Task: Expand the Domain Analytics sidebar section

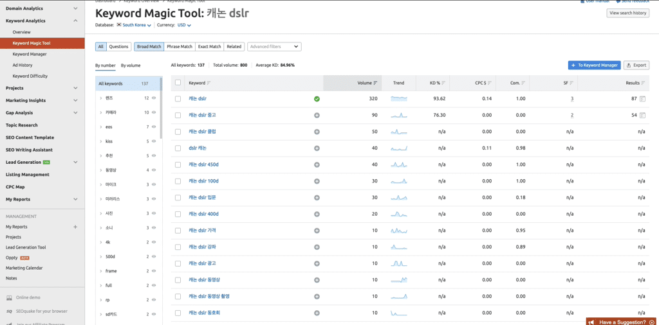Action: tap(76, 8)
